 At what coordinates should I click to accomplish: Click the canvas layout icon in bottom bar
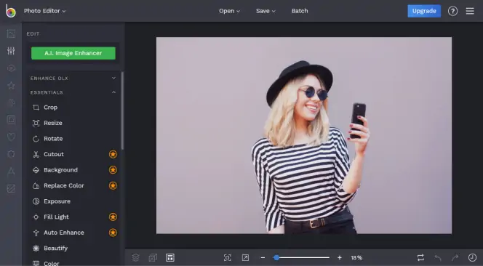(x=170, y=257)
